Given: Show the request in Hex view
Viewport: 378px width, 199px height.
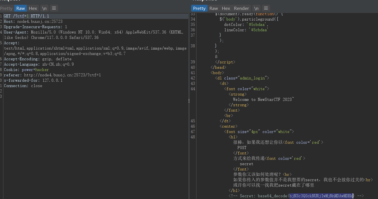Looking at the screenshot, I should pyautogui.click(x=33, y=8).
